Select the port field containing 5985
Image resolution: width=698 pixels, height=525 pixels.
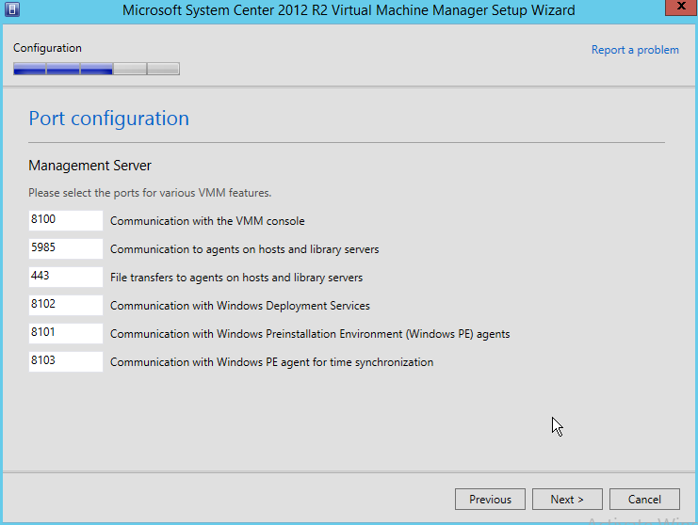[x=65, y=249]
